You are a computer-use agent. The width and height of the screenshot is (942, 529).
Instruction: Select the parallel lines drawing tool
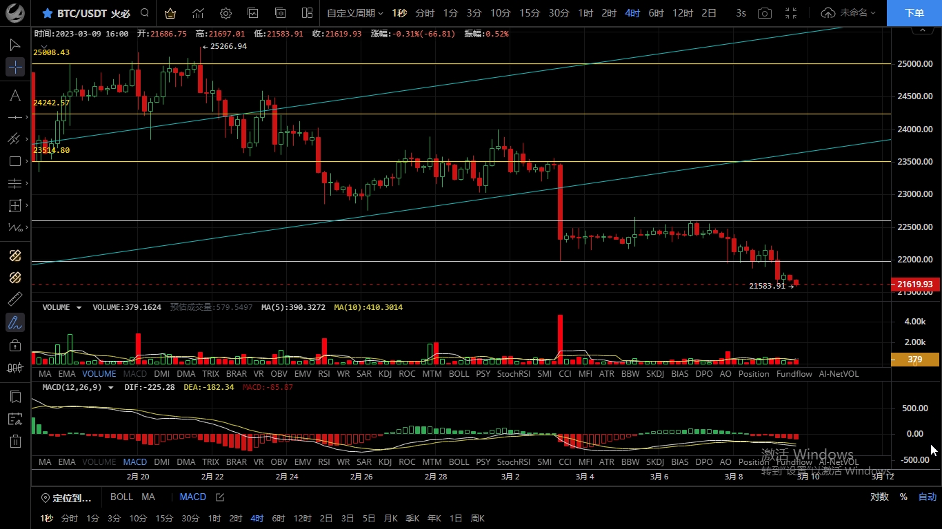pyautogui.click(x=15, y=183)
